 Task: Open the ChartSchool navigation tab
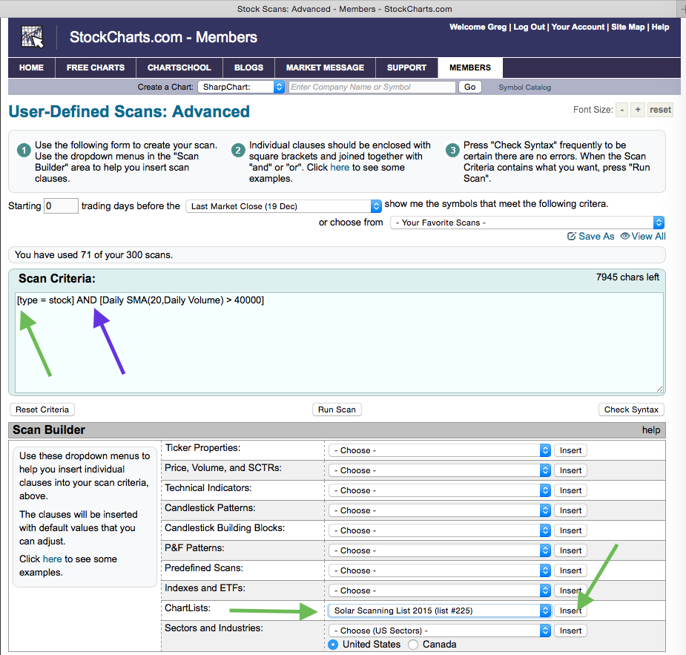179,68
